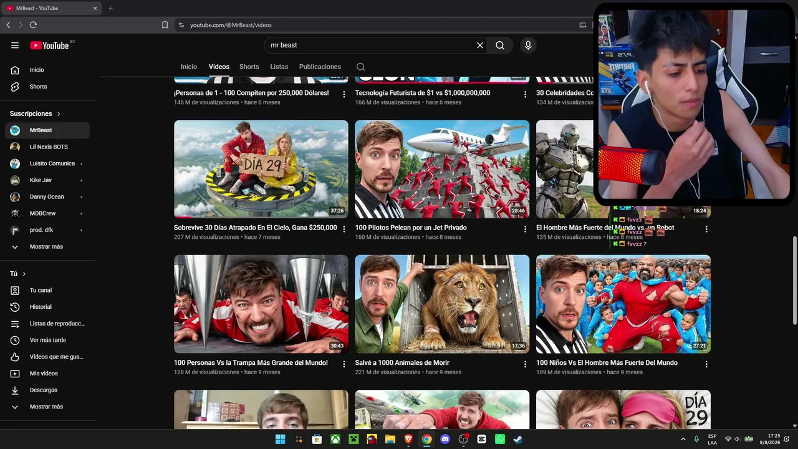
Task: Open the Windows Start menu
Action: click(x=281, y=439)
